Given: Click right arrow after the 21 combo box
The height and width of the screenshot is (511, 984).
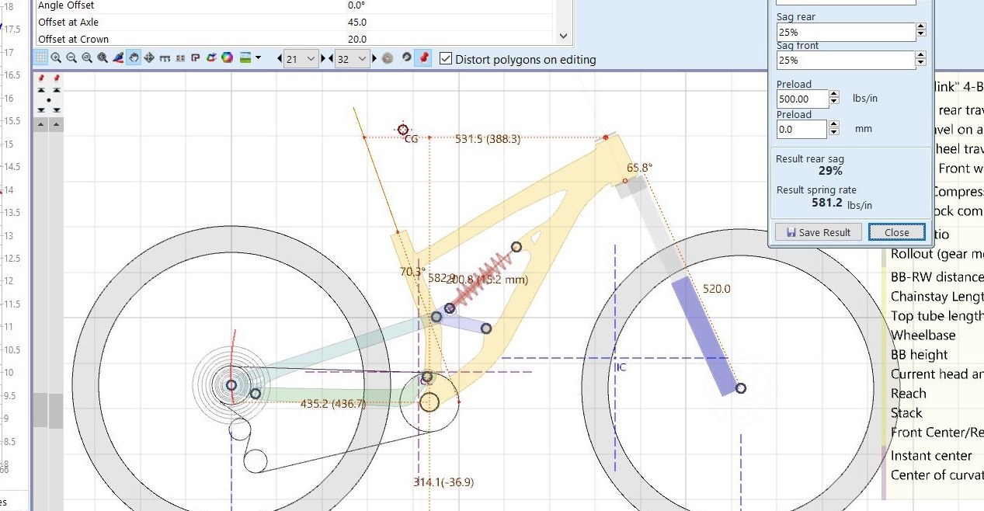Looking at the screenshot, I should (323, 59).
